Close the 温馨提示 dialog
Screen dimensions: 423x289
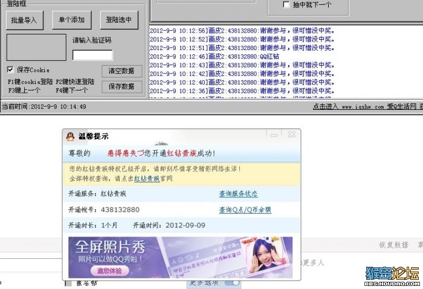pos(292,134)
